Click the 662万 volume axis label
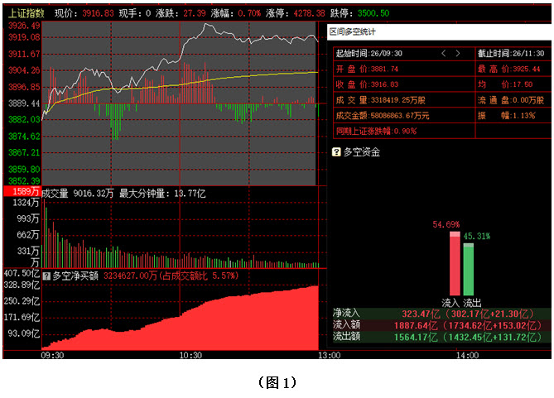The height and width of the screenshot is (398, 554). coord(28,235)
